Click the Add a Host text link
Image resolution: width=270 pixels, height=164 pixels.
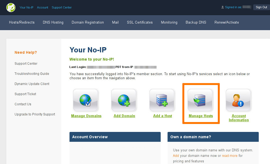point(163,116)
